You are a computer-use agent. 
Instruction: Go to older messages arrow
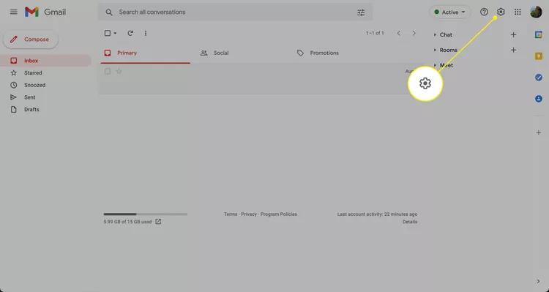[414, 33]
